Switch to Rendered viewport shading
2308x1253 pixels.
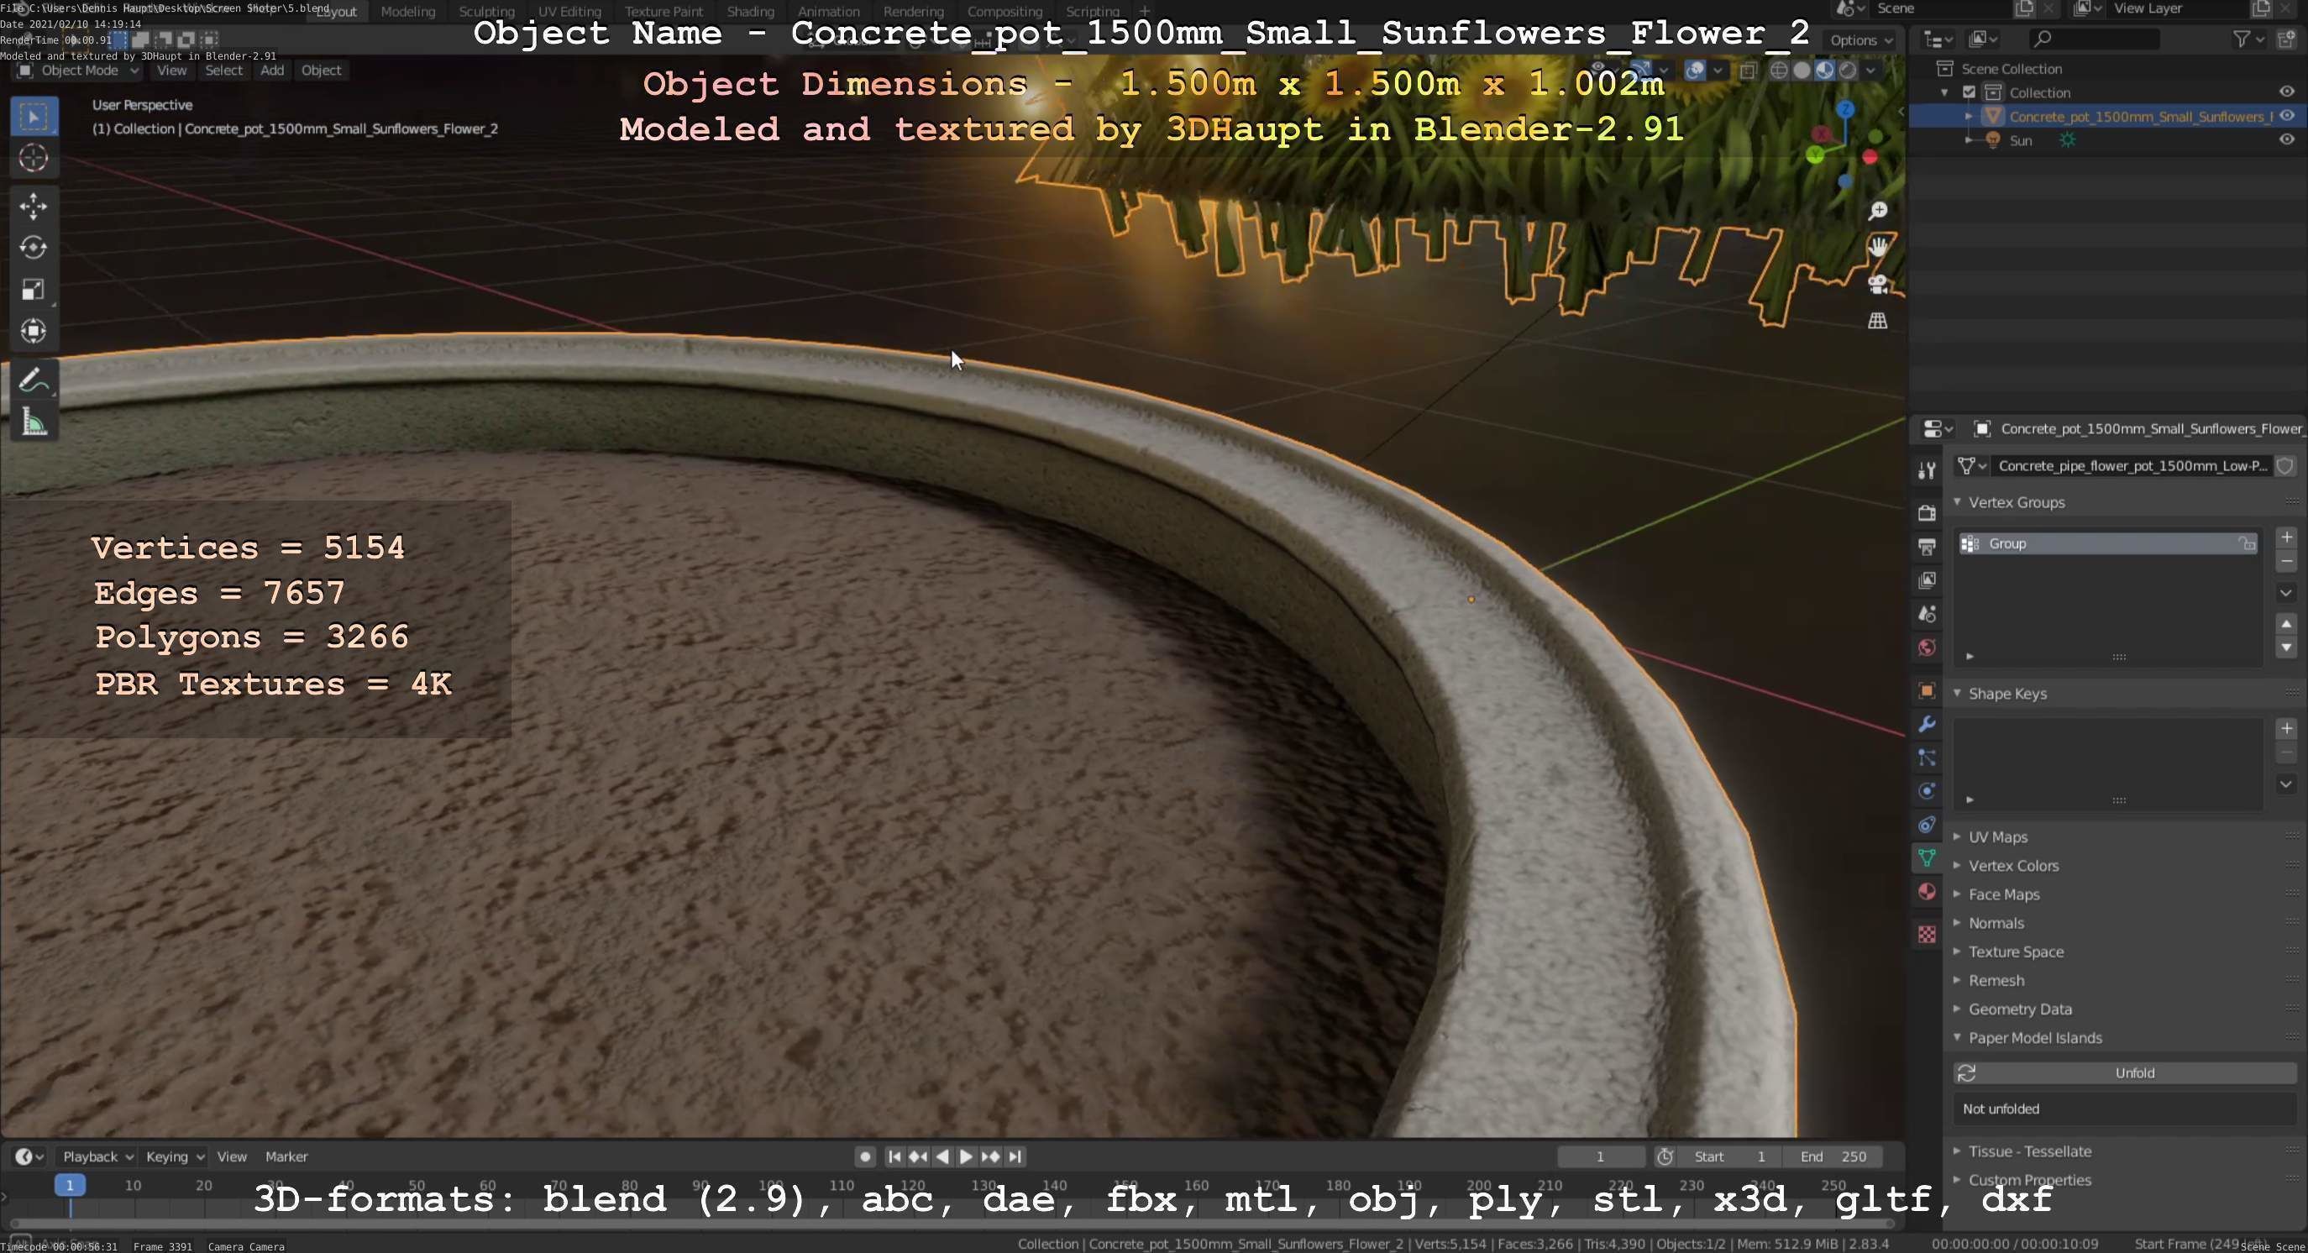coord(1848,71)
